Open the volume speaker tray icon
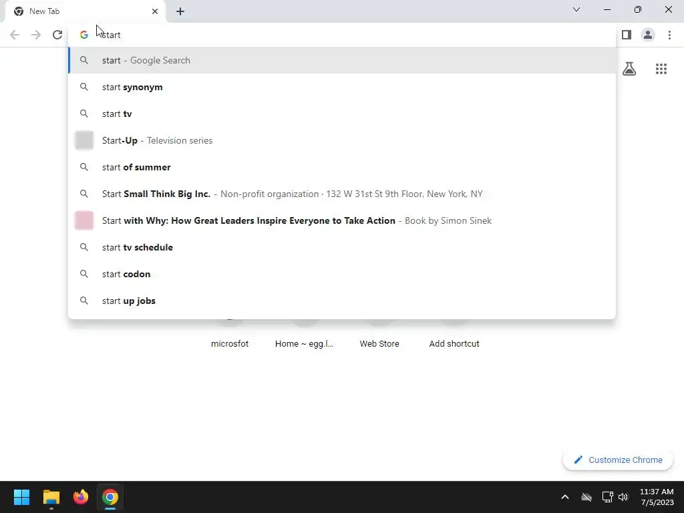Viewport: 684px width, 513px height. pos(623,497)
